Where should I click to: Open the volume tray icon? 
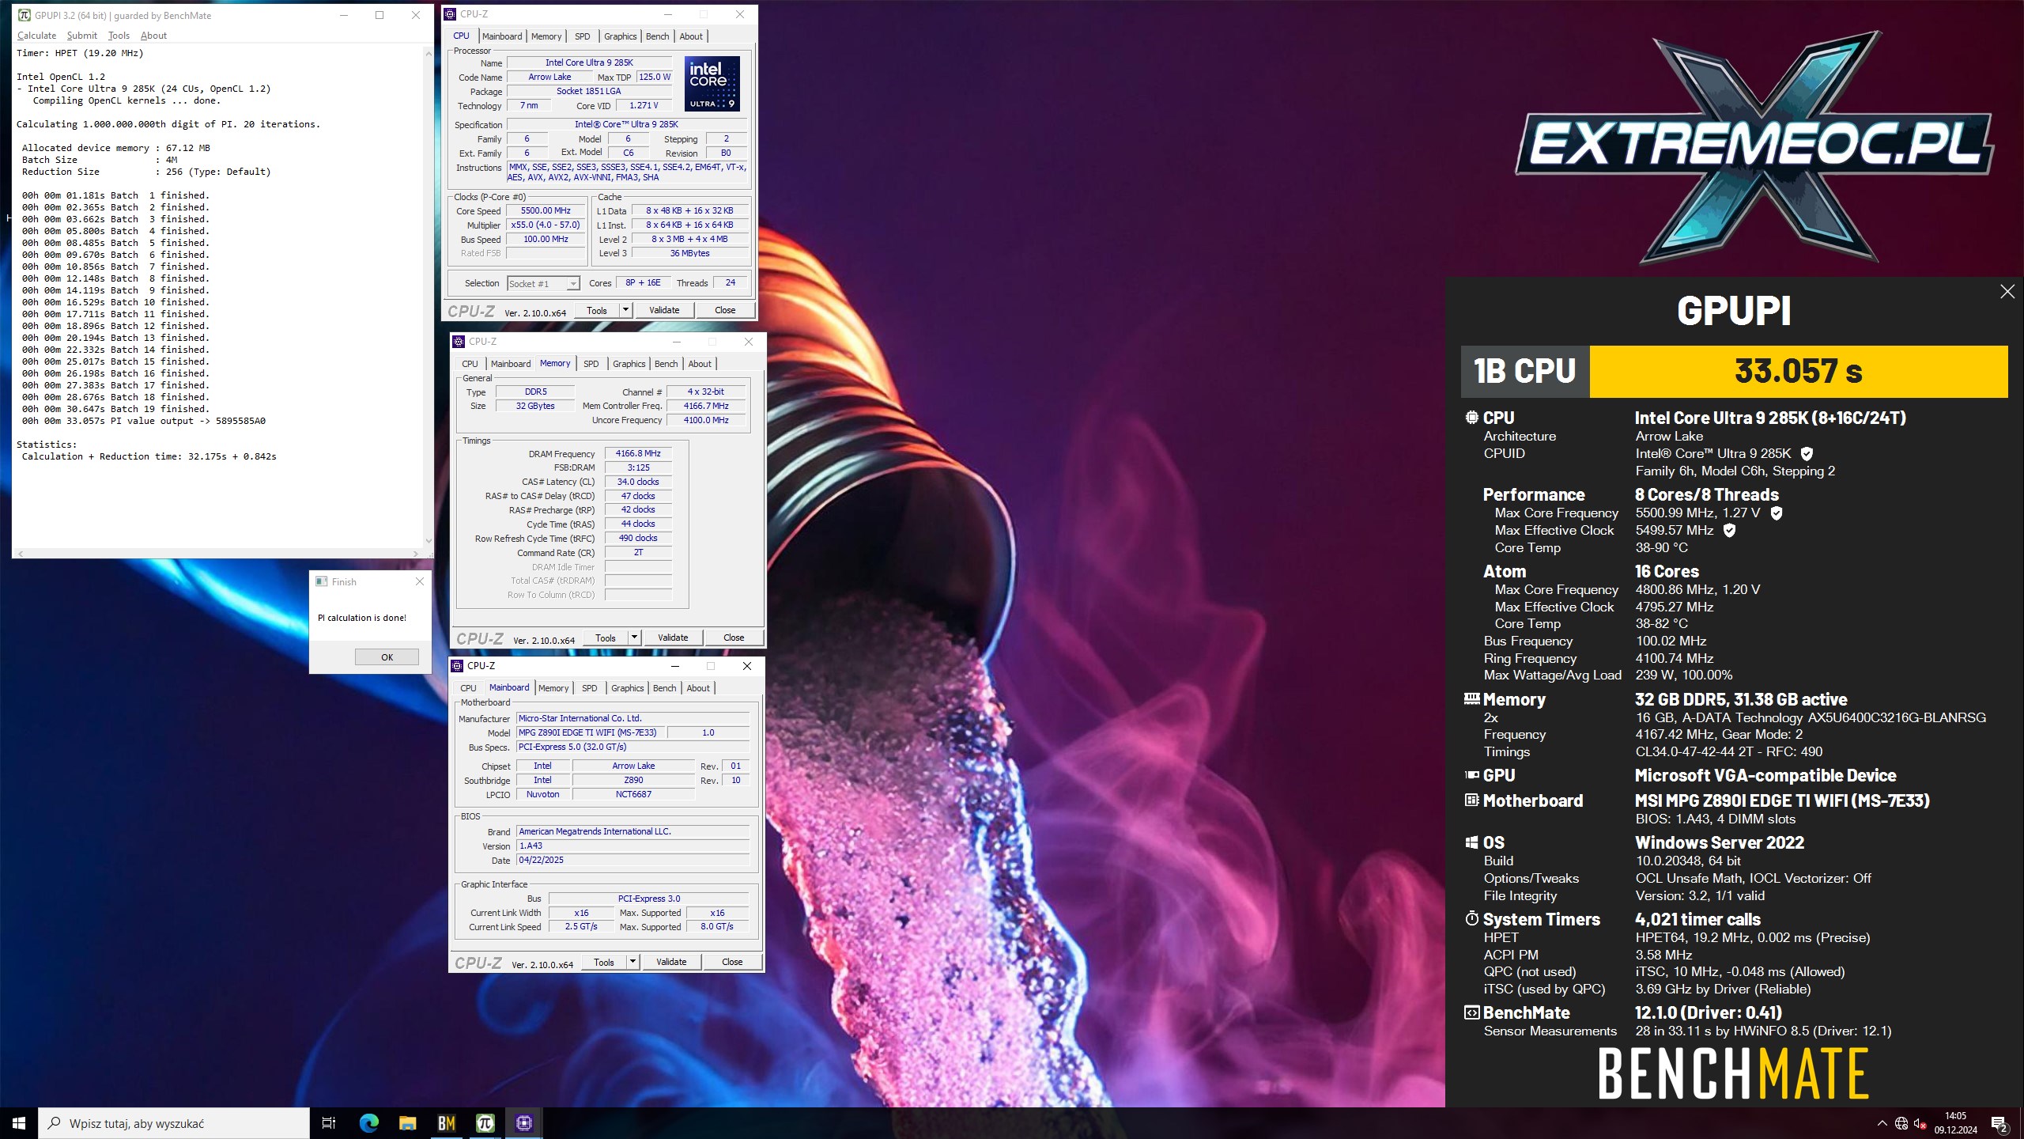coord(1920,1123)
